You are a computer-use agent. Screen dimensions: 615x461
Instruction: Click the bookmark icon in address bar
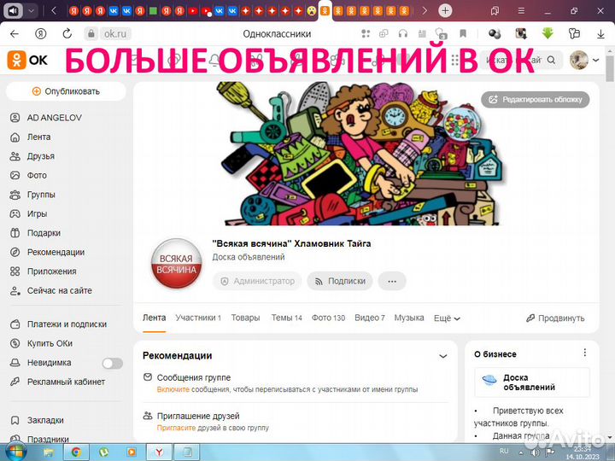(463, 34)
